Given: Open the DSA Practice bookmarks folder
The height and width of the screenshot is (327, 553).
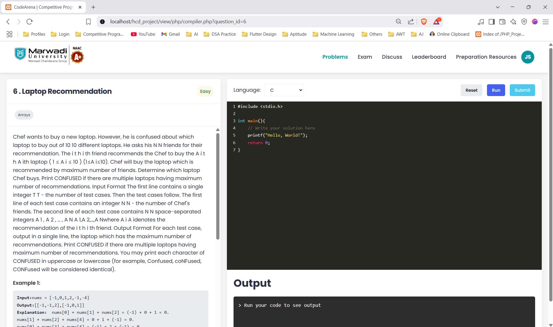Looking at the screenshot, I should tap(220, 34).
